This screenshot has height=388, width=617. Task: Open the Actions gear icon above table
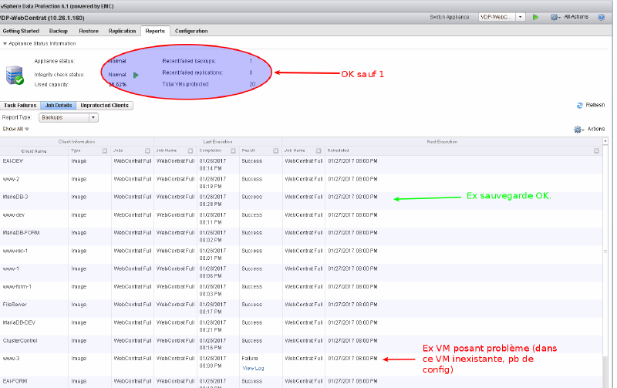click(578, 130)
